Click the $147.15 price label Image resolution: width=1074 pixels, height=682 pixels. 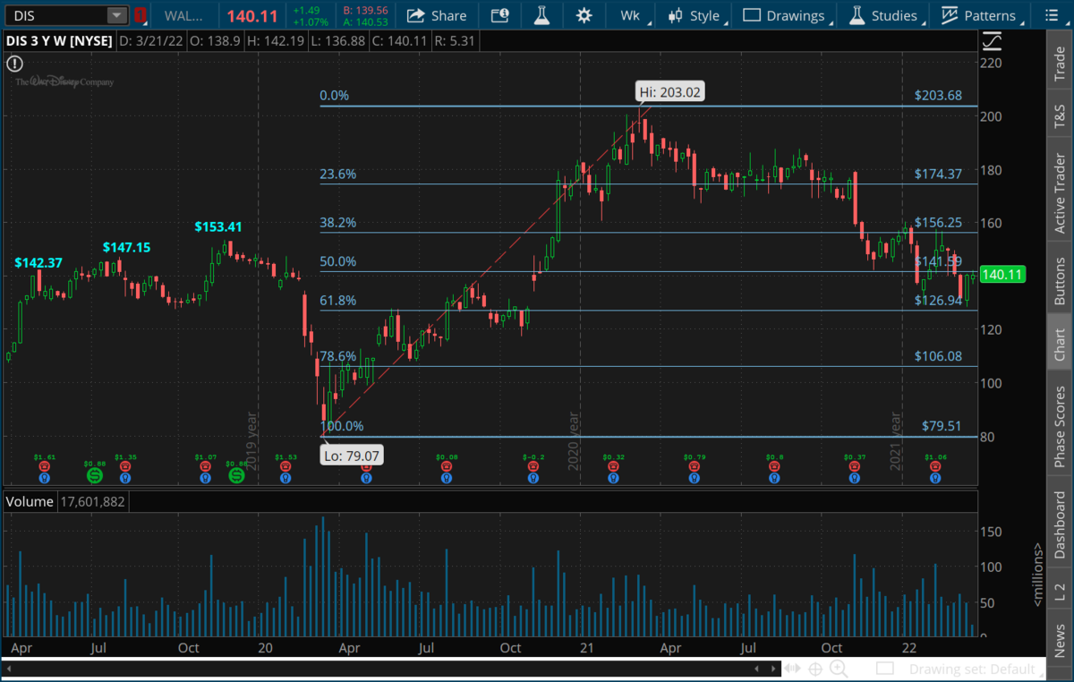tap(126, 246)
